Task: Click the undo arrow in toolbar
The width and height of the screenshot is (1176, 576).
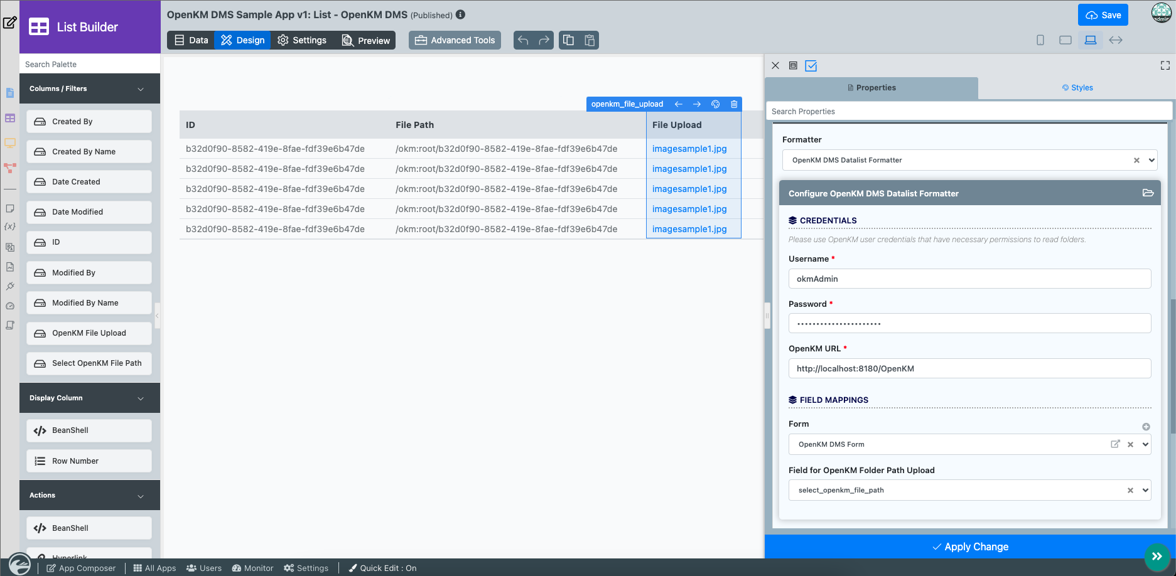Action: [523, 40]
